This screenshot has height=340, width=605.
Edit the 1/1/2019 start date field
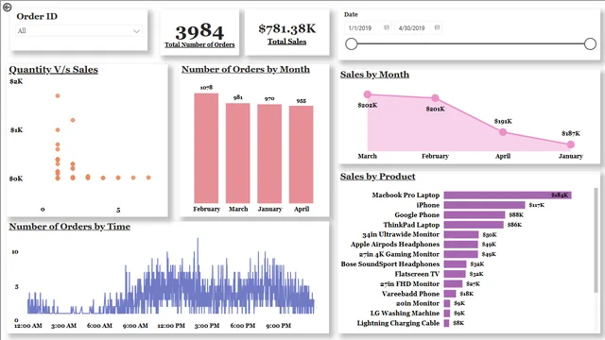tap(368, 27)
